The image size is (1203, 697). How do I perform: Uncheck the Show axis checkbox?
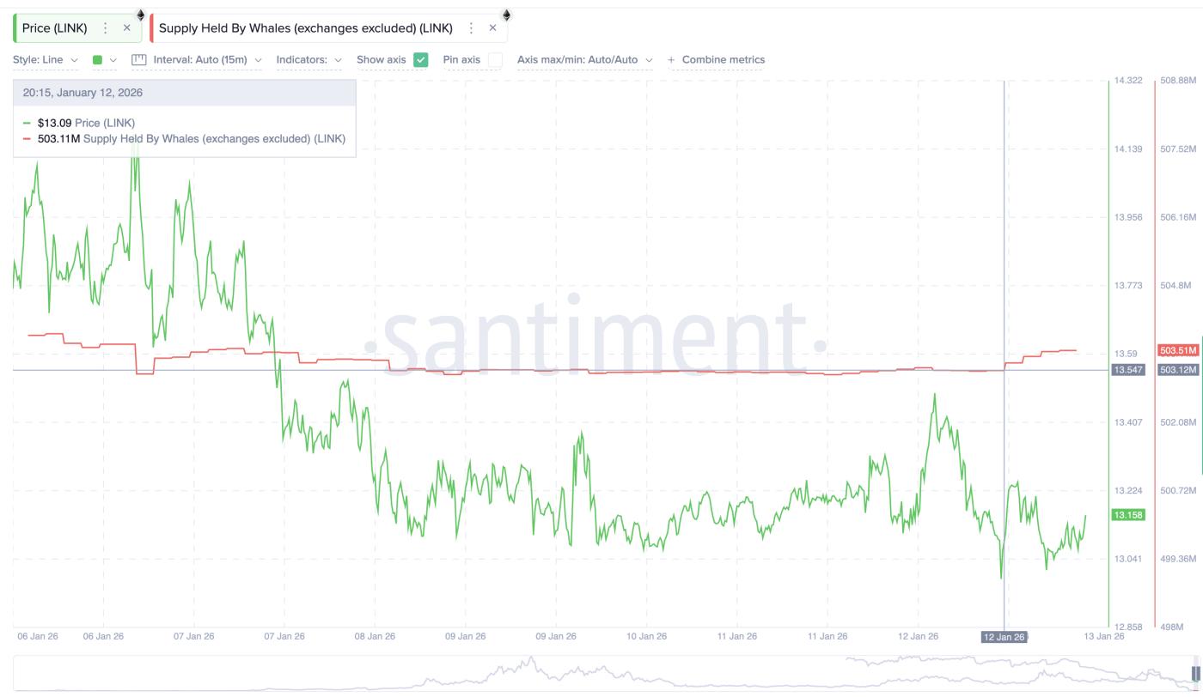pos(420,60)
